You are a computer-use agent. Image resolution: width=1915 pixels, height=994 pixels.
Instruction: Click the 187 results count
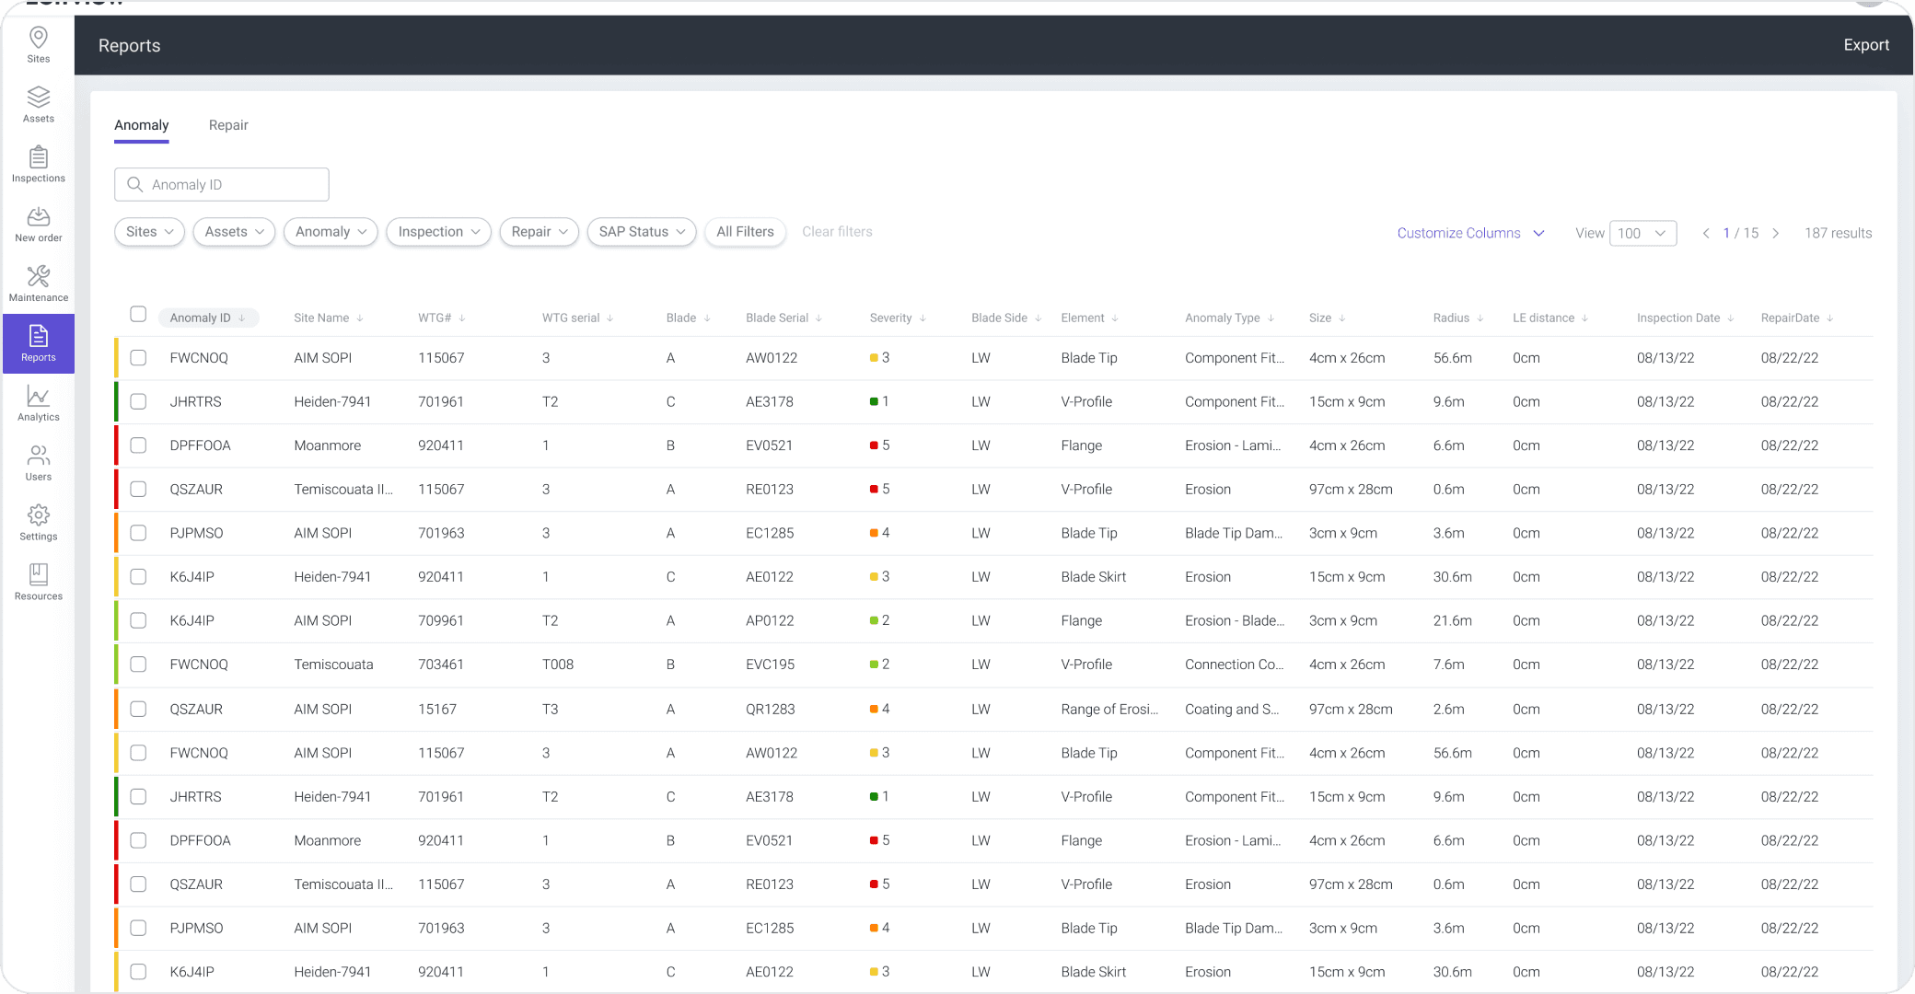1839,234
